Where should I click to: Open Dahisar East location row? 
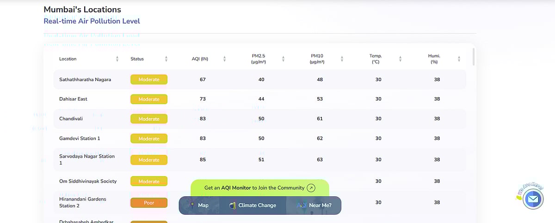point(73,99)
